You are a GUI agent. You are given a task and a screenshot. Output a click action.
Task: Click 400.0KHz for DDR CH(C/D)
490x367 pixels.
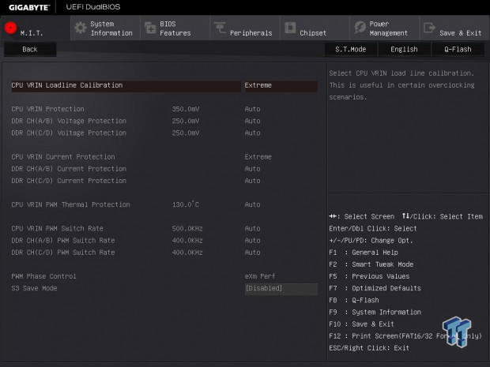187,253
